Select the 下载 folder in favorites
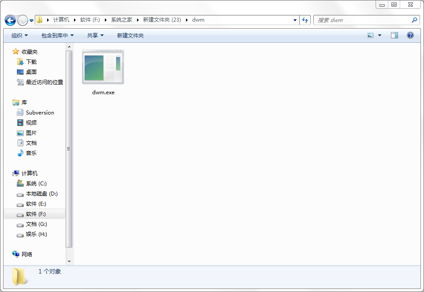This screenshot has width=424, height=292. coord(31,62)
